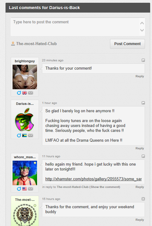Click inside the comment text field
The width and height of the screenshot is (152, 226).
click(75, 27)
